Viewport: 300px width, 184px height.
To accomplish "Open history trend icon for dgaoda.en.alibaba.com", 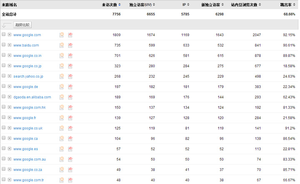I will pos(62,97).
